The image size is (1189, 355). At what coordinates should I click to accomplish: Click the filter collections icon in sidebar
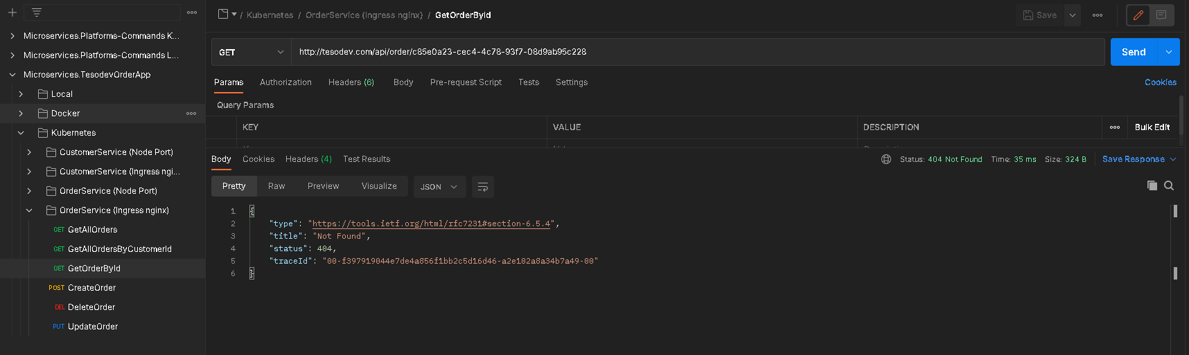[37, 12]
